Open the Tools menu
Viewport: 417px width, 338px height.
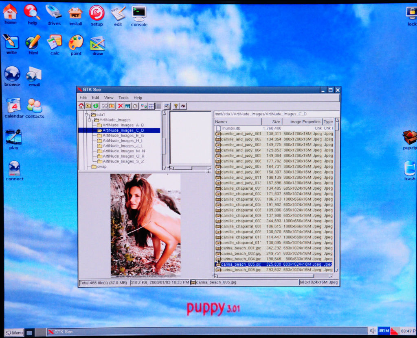pos(123,98)
